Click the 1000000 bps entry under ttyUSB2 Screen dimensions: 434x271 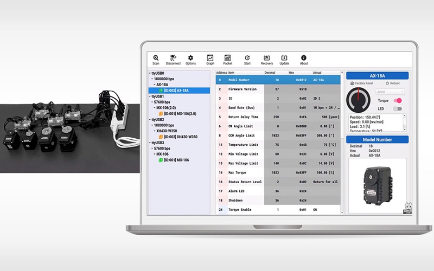pos(164,125)
